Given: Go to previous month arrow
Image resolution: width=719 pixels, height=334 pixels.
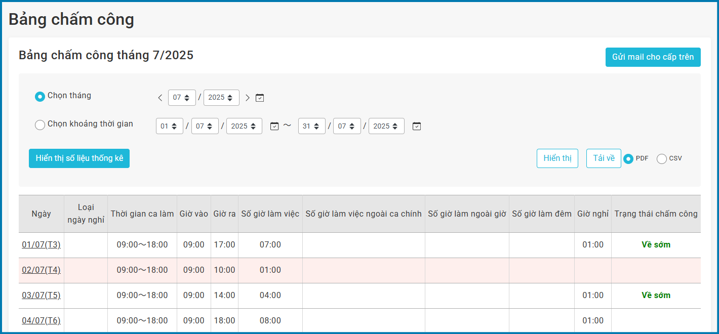Looking at the screenshot, I should click(160, 98).
